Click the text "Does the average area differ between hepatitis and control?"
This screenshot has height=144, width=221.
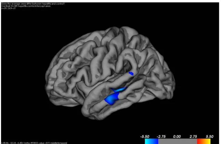[x=33, y=4]
